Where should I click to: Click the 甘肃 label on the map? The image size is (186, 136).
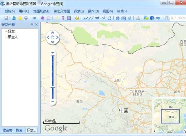coord(117,81)
